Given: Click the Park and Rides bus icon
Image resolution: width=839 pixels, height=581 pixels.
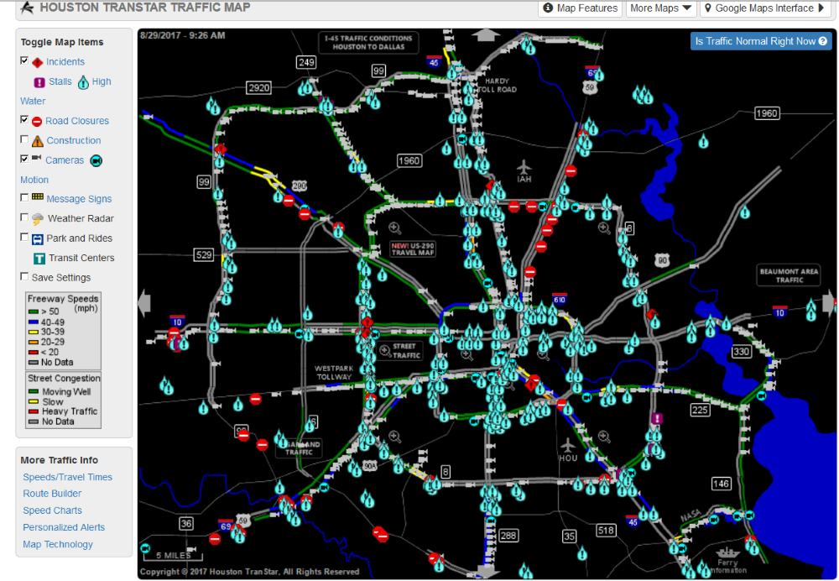Looking at the screenshot, I should 38,238.
